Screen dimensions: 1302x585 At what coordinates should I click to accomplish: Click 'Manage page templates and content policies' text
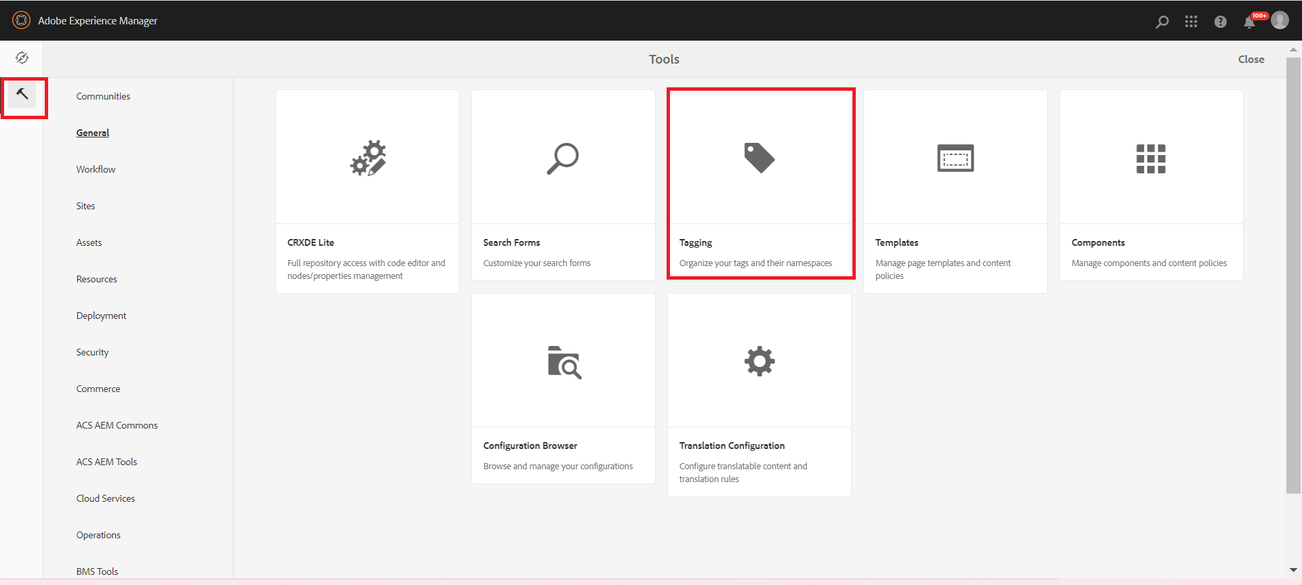click(x=943, y=269)
